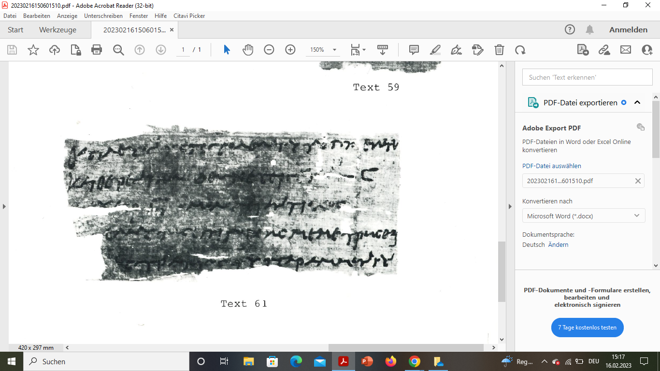Open the help question mark icon

pyautogui.click(x=570, y=29)
